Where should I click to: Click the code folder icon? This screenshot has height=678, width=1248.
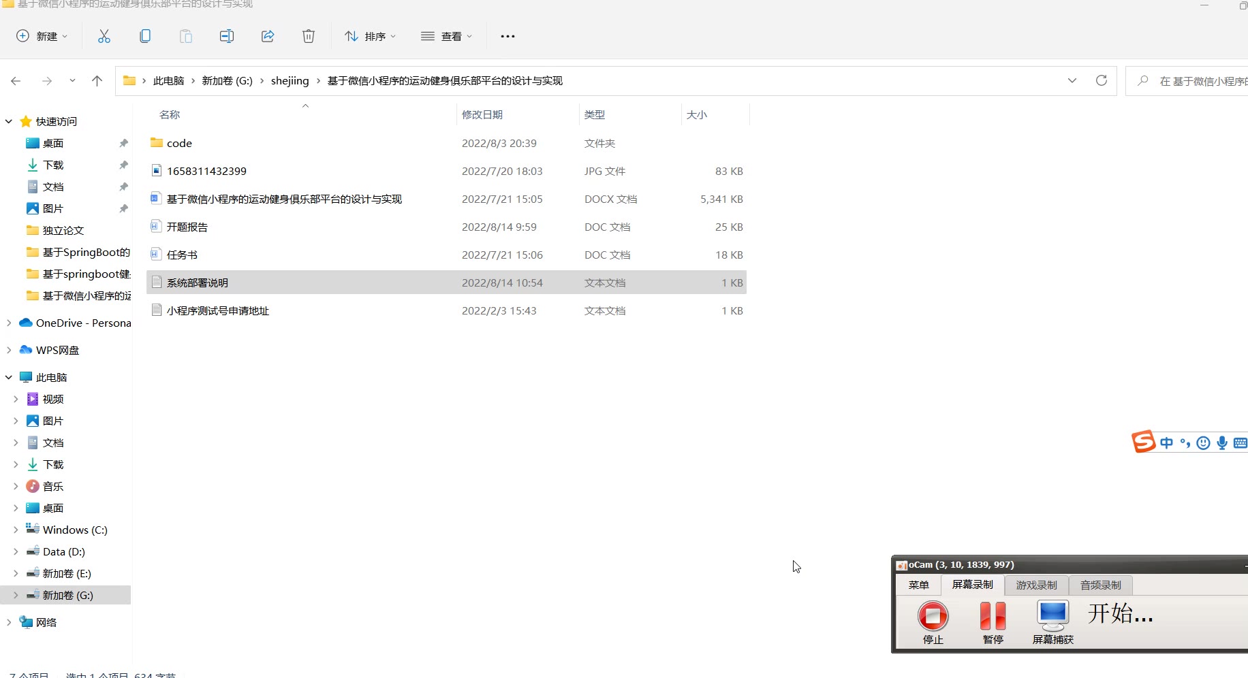pyautogui.click(x=157, y=143)
